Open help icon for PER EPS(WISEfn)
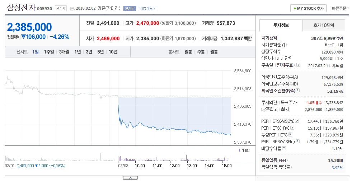This screenshot has width=352, height=181. (297, 121)
